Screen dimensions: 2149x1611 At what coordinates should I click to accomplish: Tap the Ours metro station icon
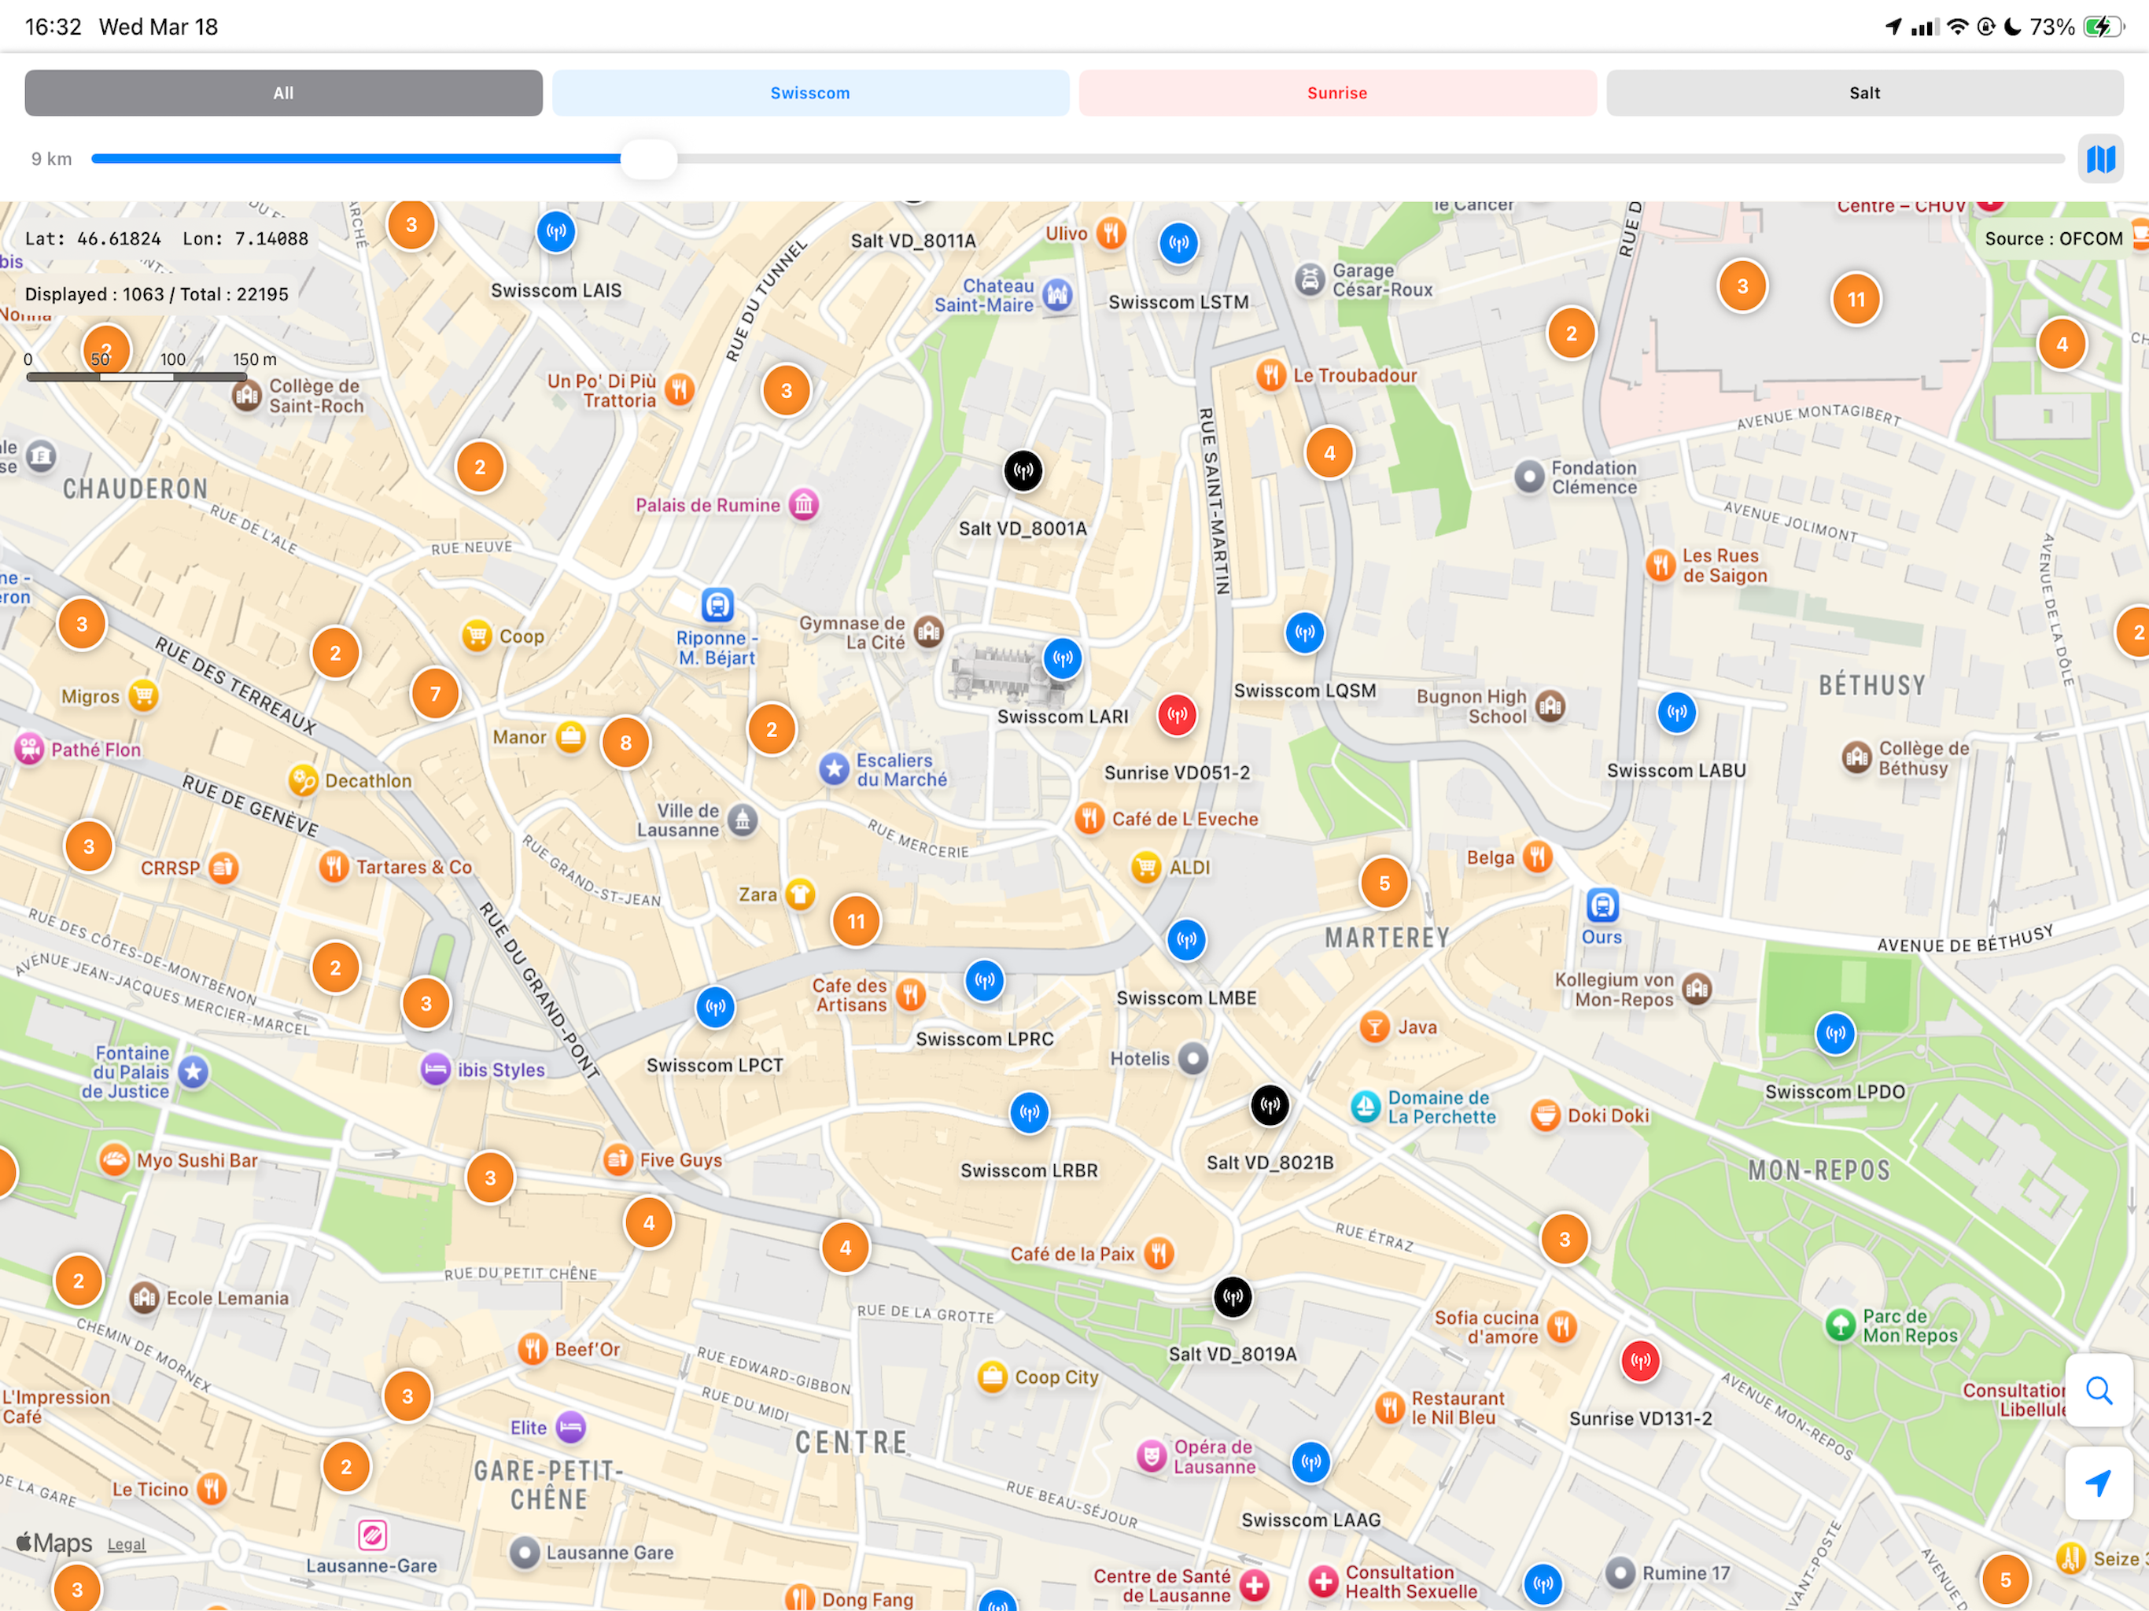1602,905
